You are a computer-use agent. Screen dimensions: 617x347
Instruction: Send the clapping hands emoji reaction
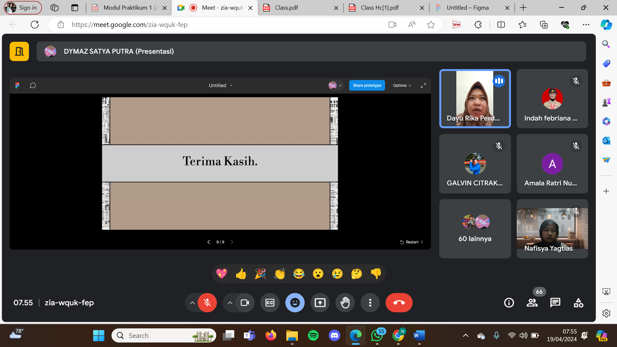tap(280, 274)
